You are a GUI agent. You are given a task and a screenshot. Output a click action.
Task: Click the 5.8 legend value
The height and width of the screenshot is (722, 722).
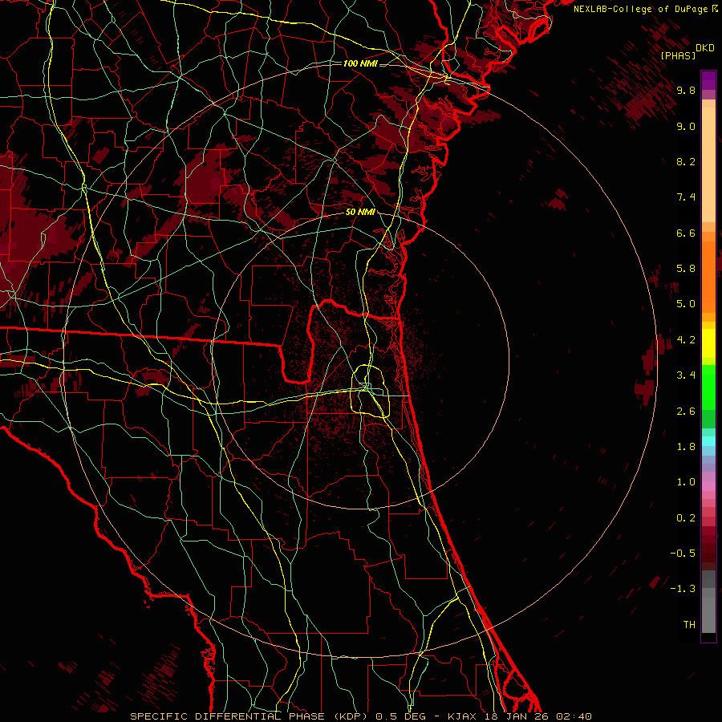pos(686,269)
